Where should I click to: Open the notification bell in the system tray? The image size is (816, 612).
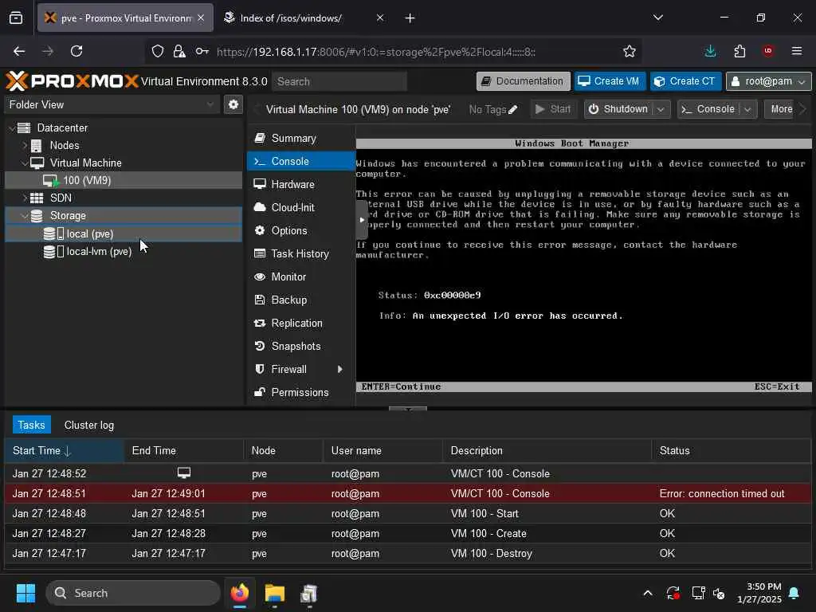point(794,593)
